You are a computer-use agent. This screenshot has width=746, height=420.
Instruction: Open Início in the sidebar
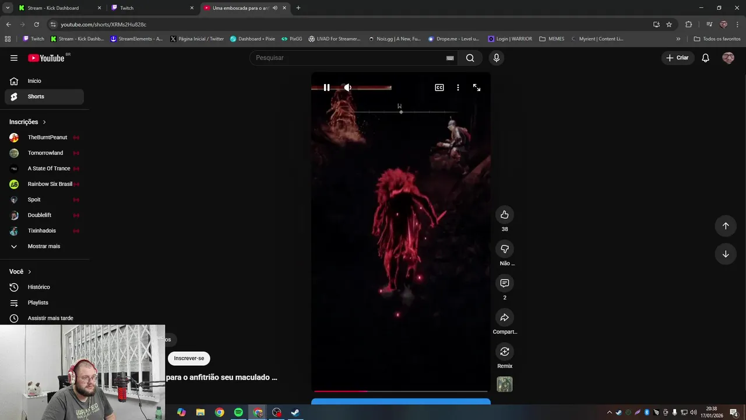[x=44, y=81]
